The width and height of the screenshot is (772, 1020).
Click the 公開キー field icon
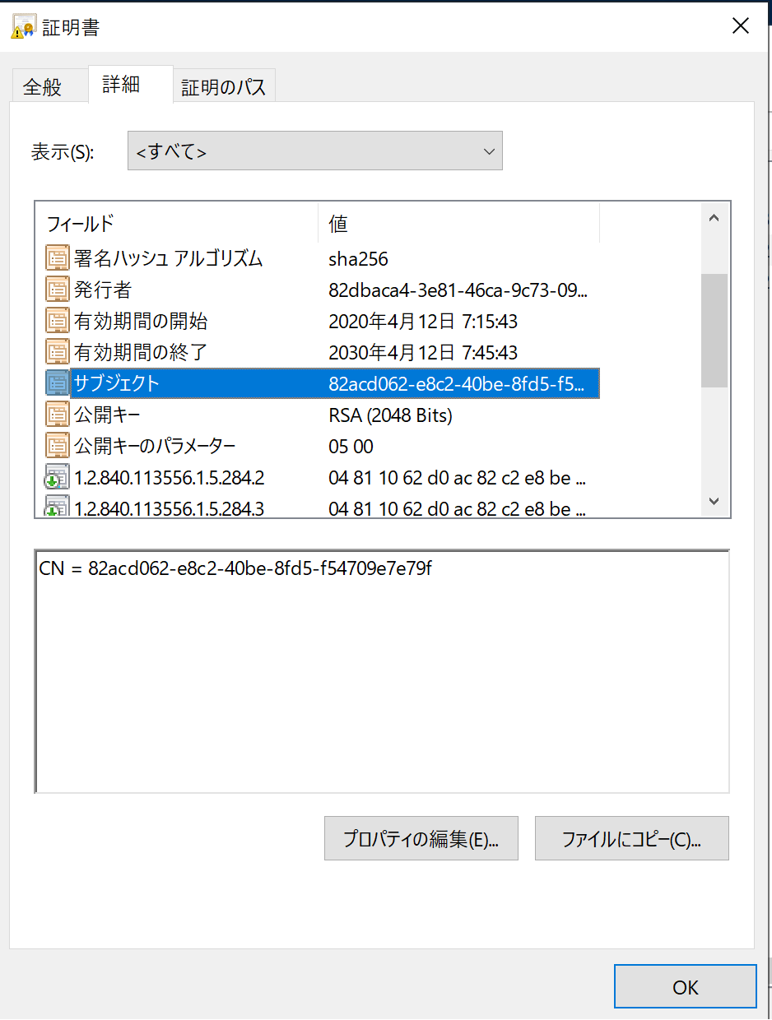pos(57,415)
